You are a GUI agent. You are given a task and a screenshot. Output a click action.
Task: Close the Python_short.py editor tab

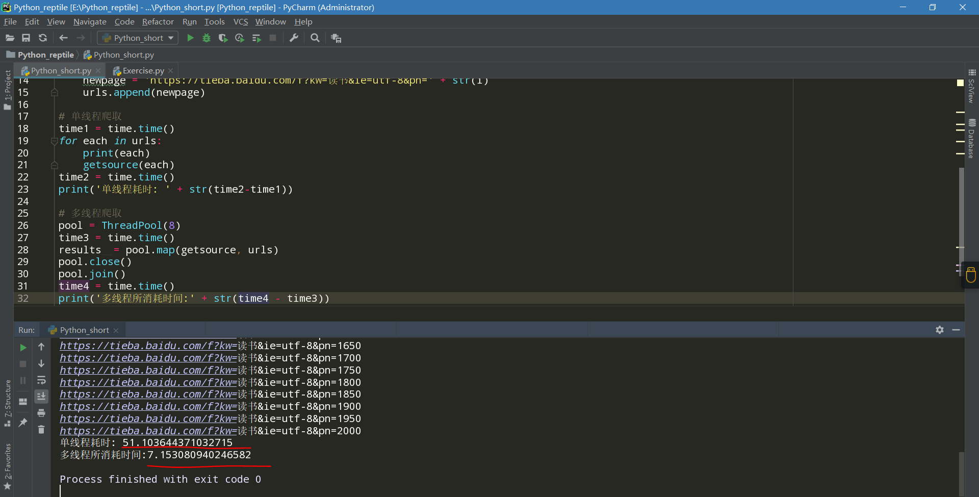coord(98,71)
